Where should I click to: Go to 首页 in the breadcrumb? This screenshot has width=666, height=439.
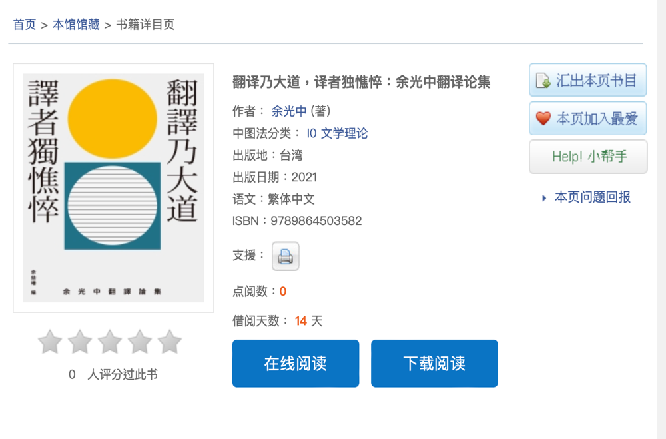pos(25,24)
